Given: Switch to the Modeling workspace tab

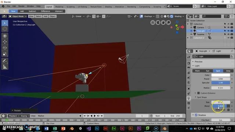Looking at the screenshot, I should (59, 7).
